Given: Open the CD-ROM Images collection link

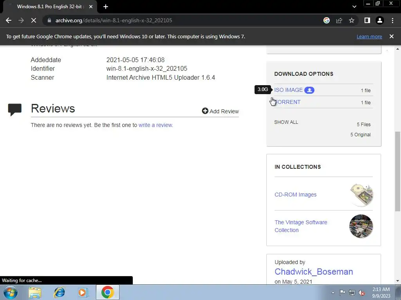Looking at the screenshot, I should (295, 195).
